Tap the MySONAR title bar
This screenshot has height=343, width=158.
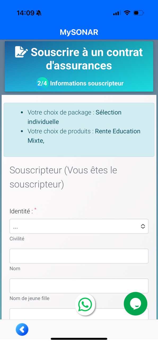pos(79,32)
